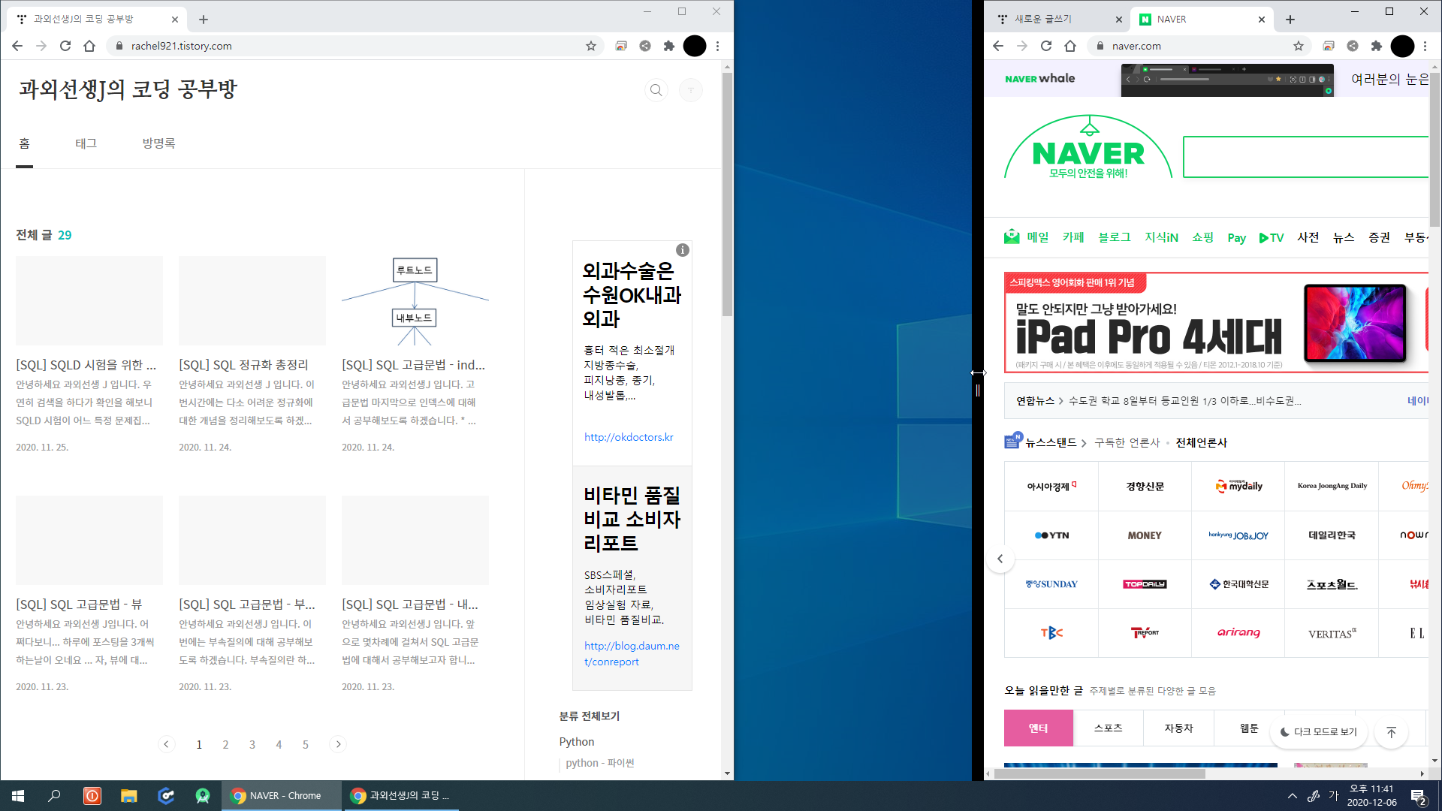1442x811 pixels.
Task: Click the blog search magnifier icon
Action: click(656, 90)
